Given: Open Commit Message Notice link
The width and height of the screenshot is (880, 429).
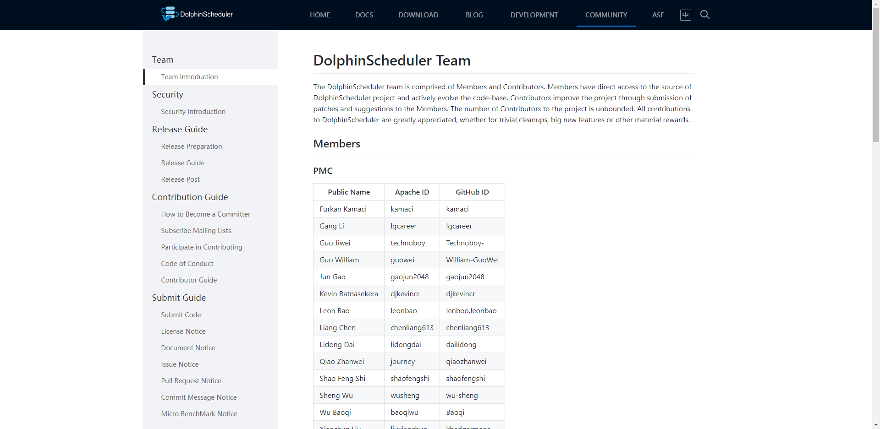Looking at the screenshot, I should click(198, 397).
